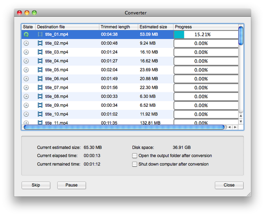Skip the current conversion
Viewport: 265px width, 216px height.
pos(36,185)
